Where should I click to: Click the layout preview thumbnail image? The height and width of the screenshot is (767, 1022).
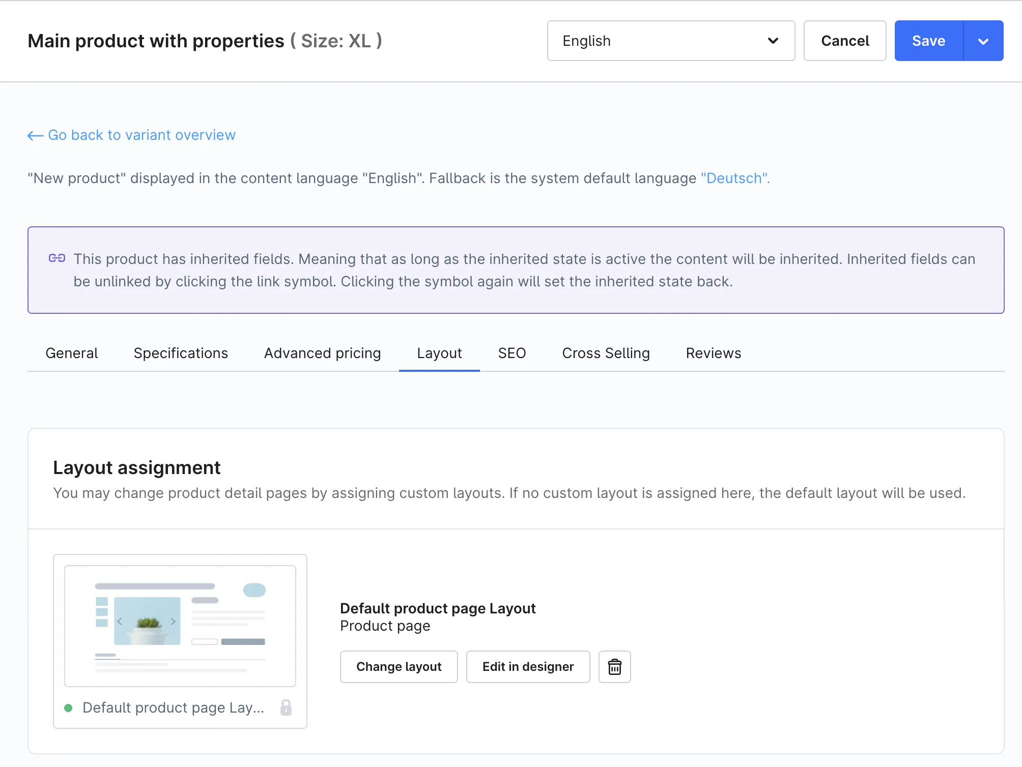(180, 626)
